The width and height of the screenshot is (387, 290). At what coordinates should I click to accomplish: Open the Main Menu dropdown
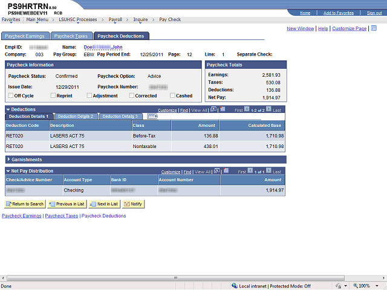[x=37, y=20]
